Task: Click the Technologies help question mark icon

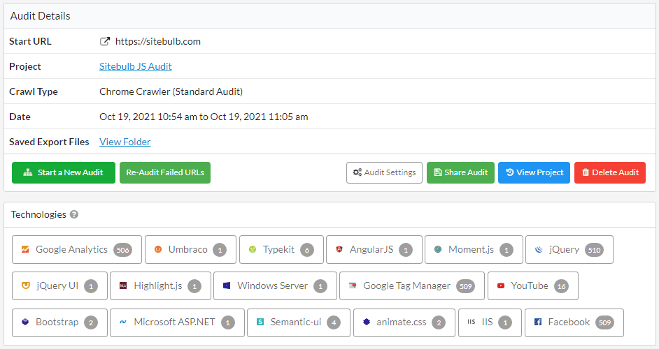Action: pos(74,215)
